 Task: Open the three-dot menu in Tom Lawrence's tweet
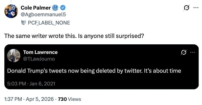pyautogui.click(x=193, y=52)
